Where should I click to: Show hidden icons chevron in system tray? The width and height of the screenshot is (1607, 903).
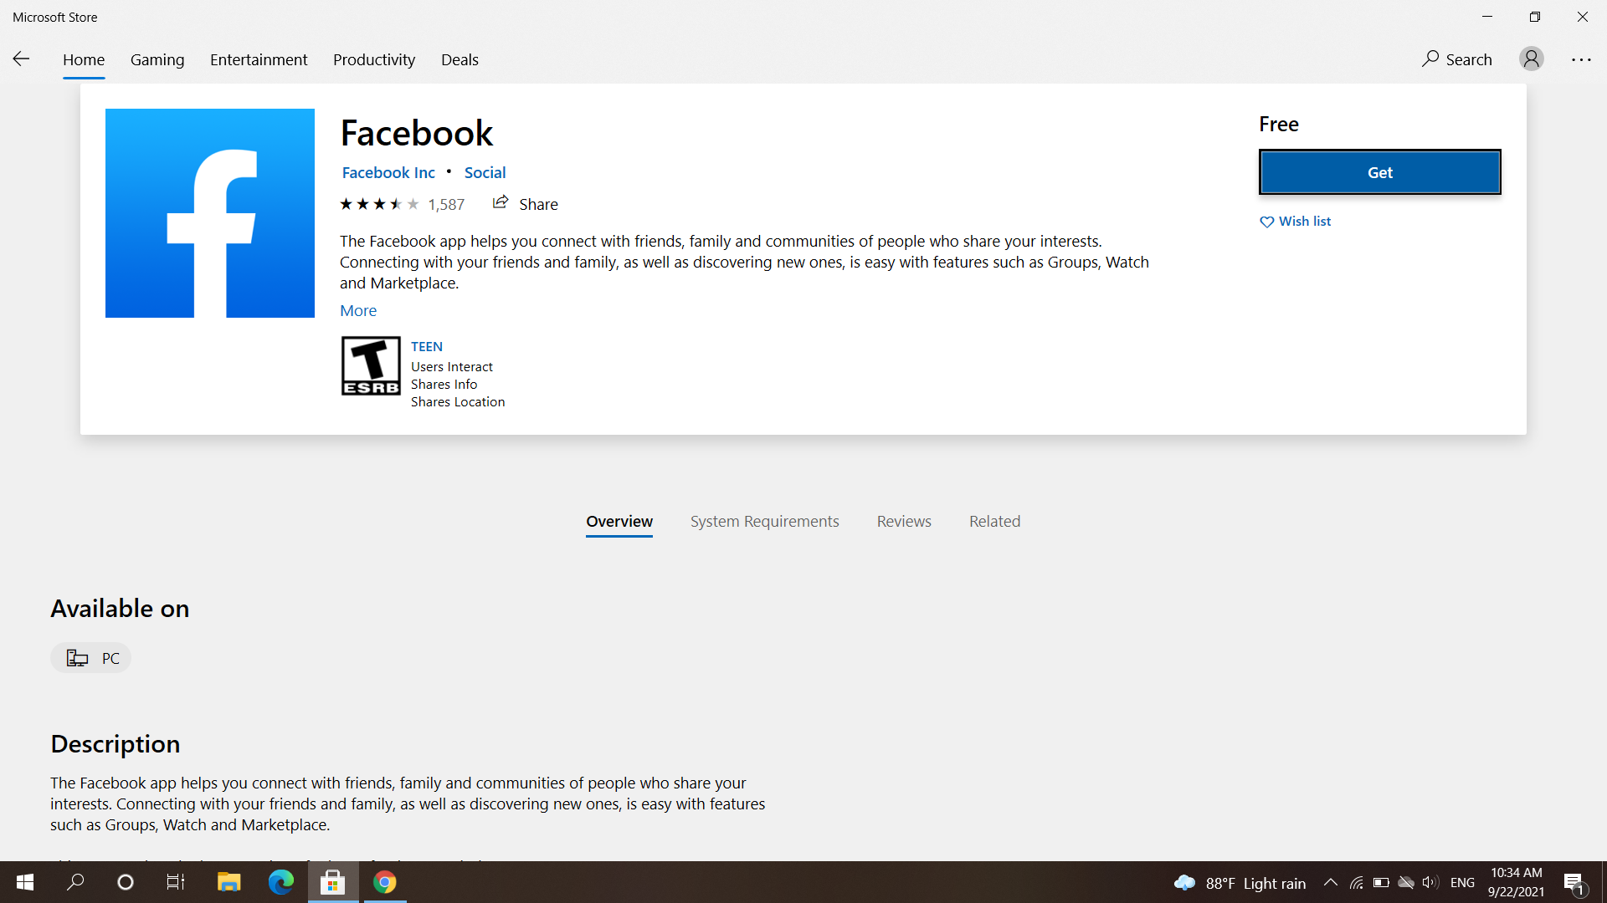pos(1330,883)
